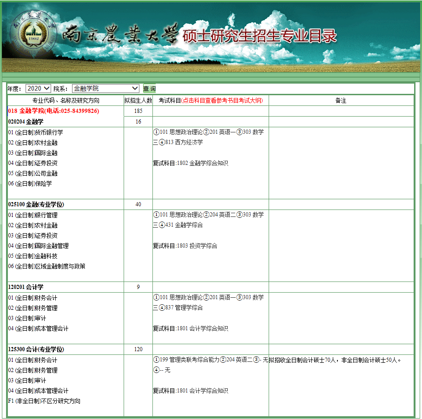Click the F1 非全日制 不区分研究方向 entry
422x419 pixels.
pyautogui.click(x=44, y=401)
